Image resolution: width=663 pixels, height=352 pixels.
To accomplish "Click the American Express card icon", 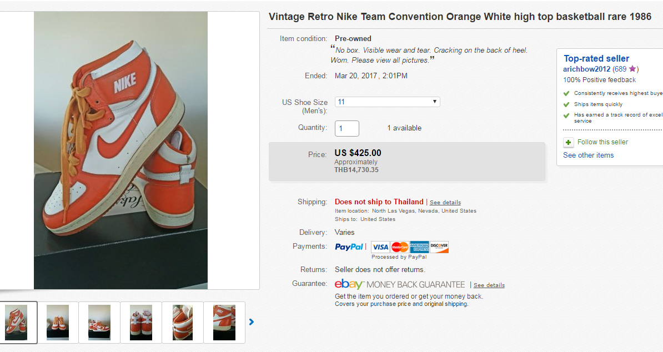I will 419,247.
